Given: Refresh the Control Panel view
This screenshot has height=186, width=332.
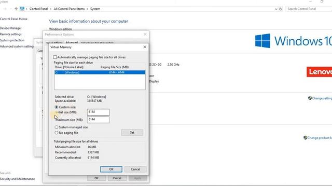Looking at the screenshot, I should [x=280, y=9].
